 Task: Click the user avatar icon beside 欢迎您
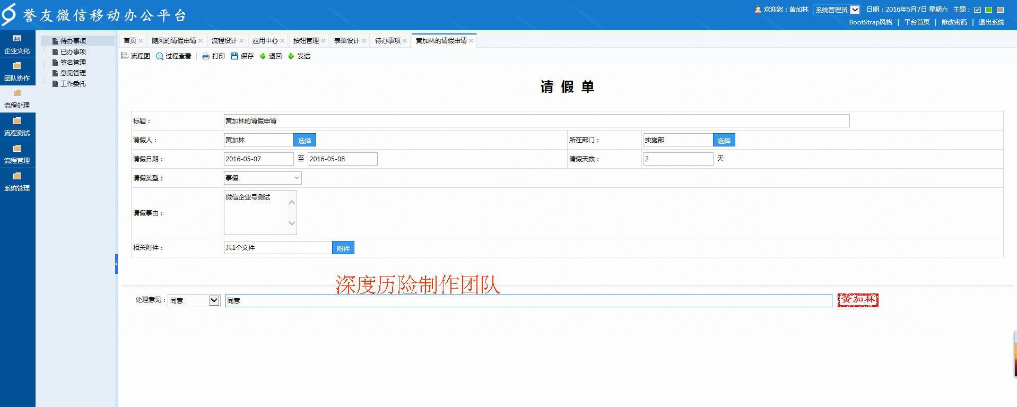pyautogui.click(x=758, y=9)
